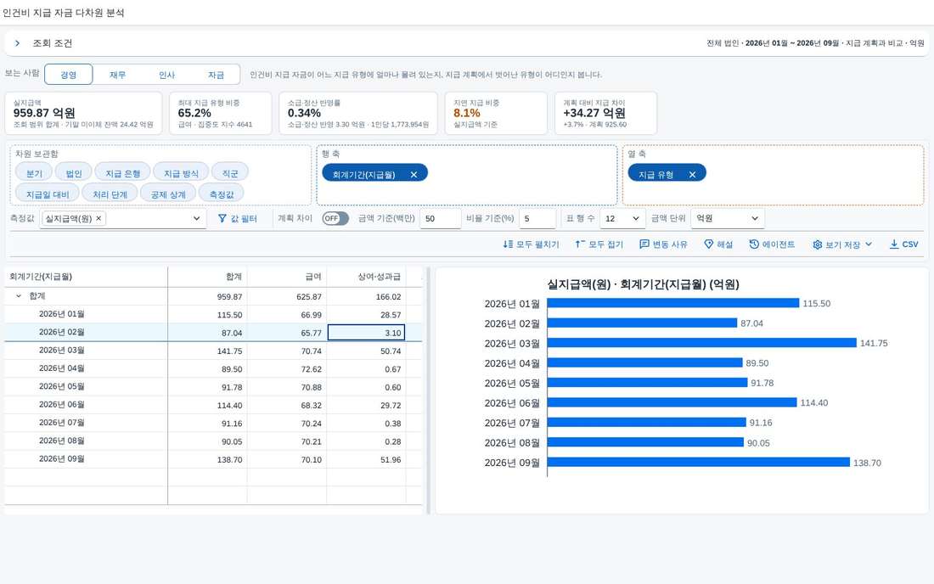Switch to the 재무 viewer tab
Screen dimensions: 934x584
(x=117, y=75)
